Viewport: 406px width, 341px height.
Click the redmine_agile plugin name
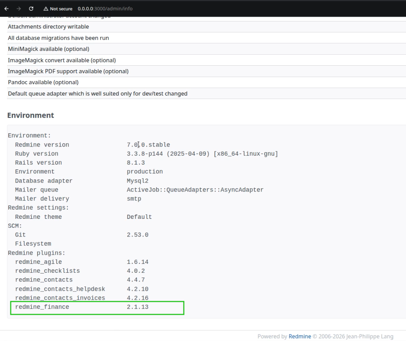(x=38, y=262)
